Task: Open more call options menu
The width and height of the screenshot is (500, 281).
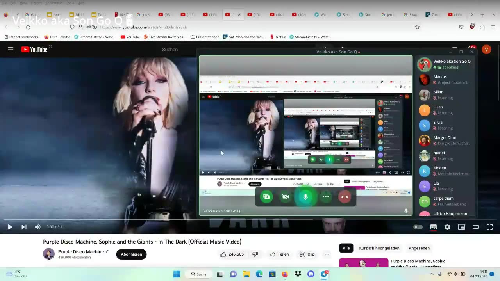Action: [326, 197]
